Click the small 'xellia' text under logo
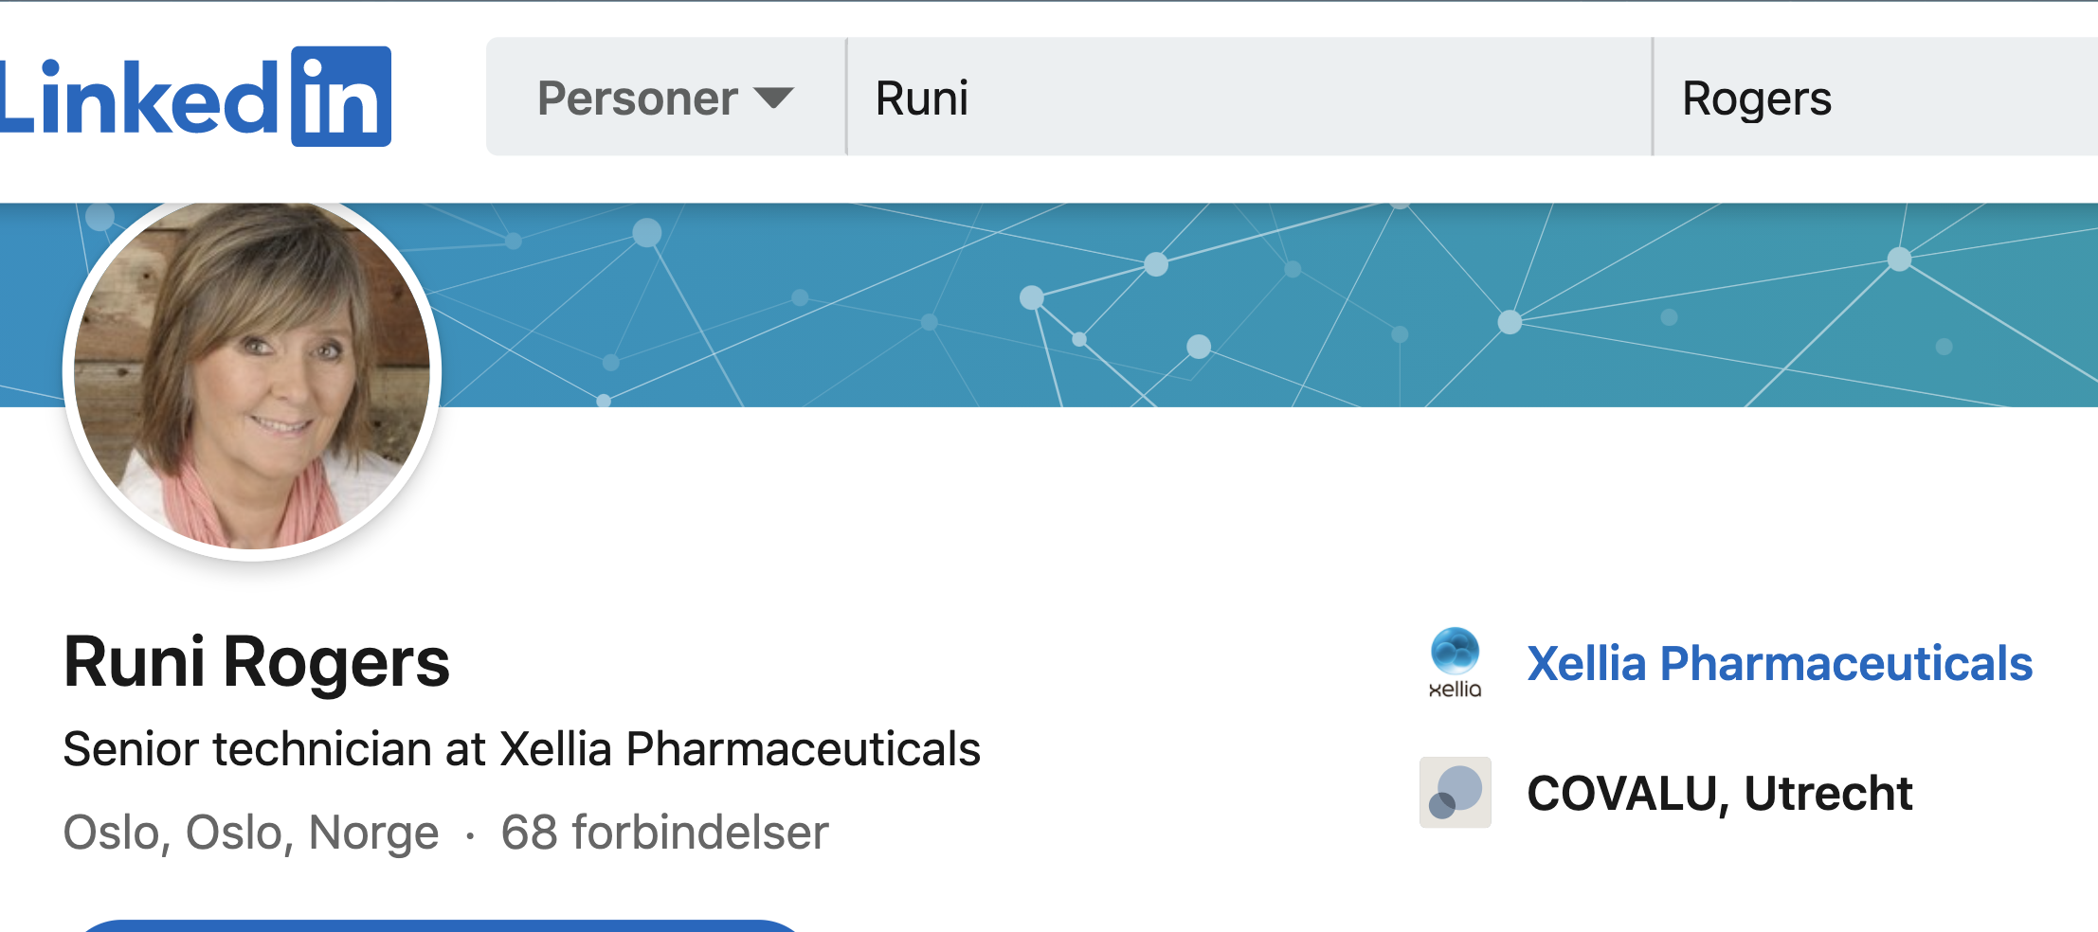Viewport: 2098px width, 932px height. click(x=1455, y=690)
